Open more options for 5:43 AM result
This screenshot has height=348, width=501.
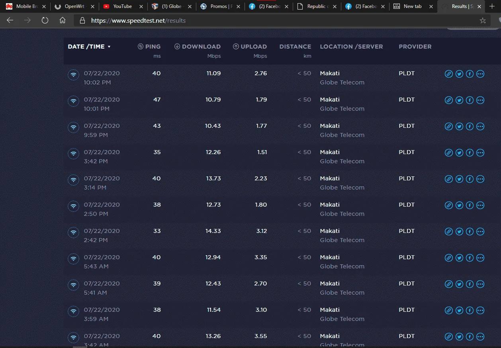click(x=480, y=258)
